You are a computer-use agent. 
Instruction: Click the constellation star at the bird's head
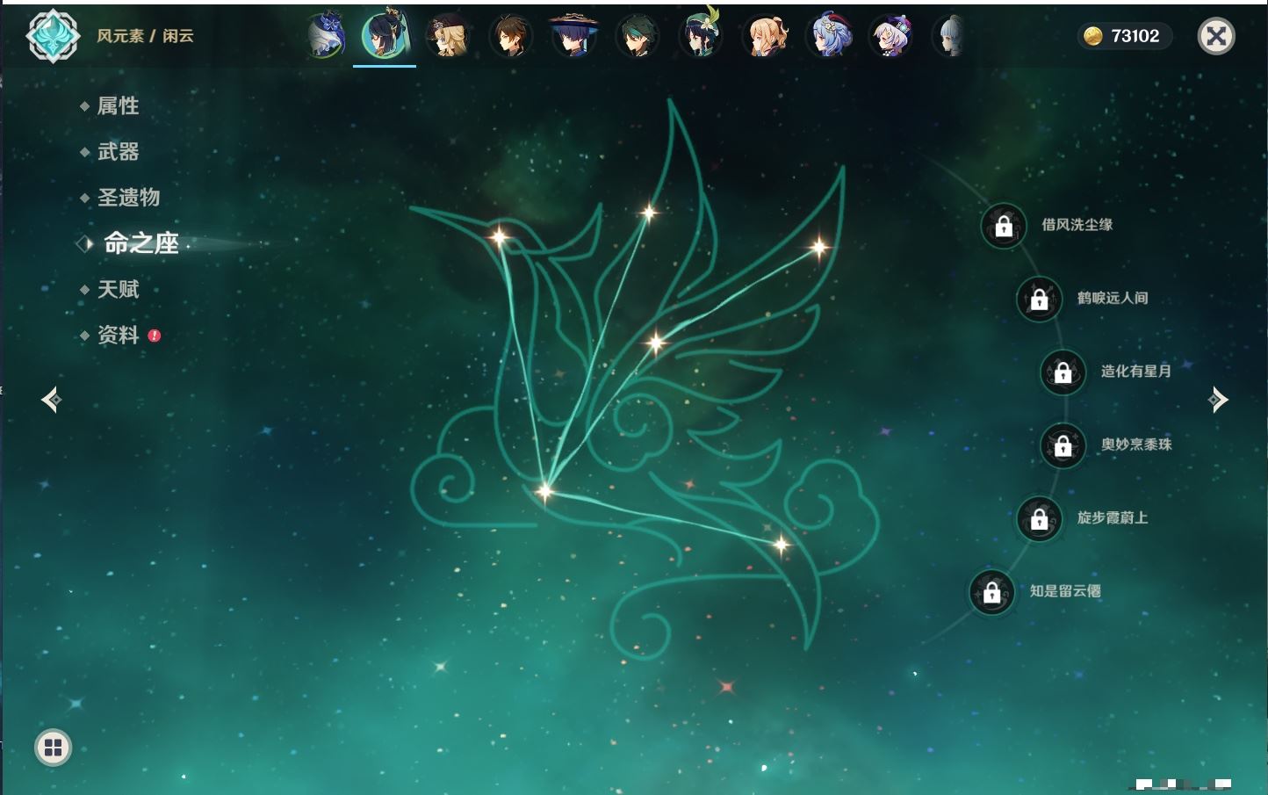tap(499, 236)
